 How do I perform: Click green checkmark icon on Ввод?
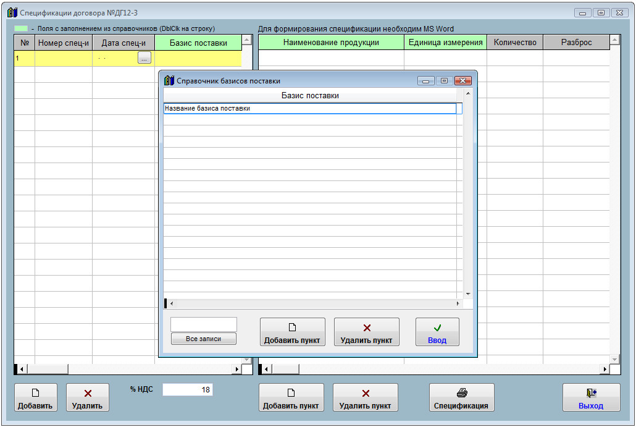point(437,328)
